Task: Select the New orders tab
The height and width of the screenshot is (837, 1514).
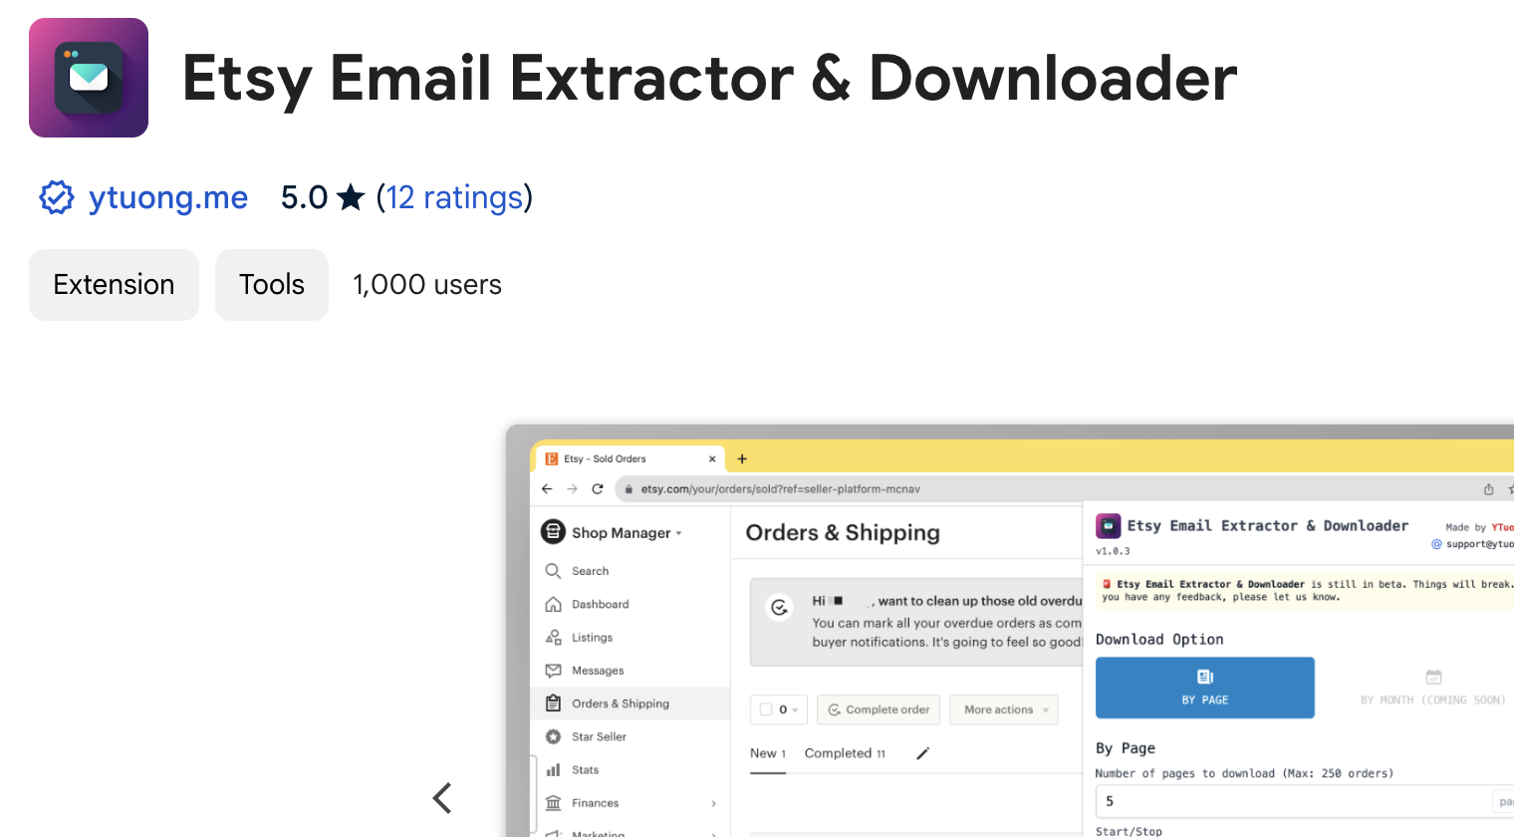Action: pos(767,753)
